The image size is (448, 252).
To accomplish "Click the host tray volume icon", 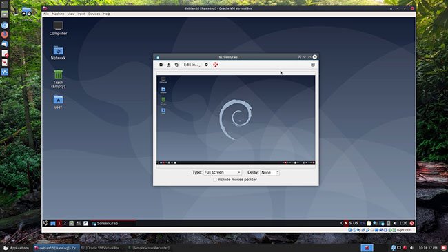I will click(411, 248).
